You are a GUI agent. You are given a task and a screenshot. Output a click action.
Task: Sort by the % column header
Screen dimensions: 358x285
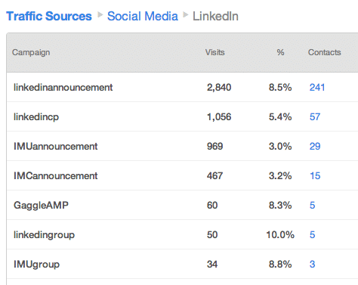(280, 52)
